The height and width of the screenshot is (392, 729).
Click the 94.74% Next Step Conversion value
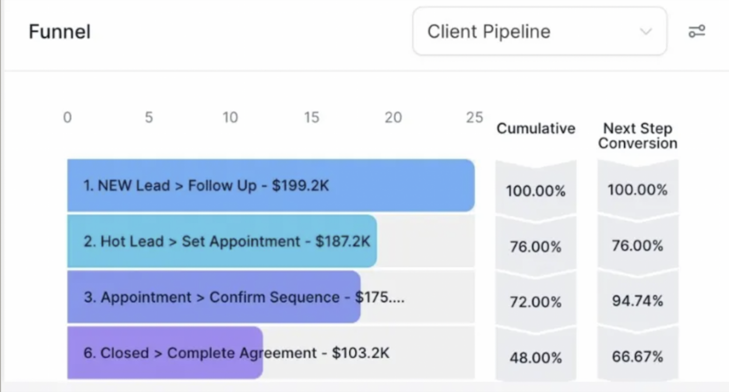tap(637, 301)
